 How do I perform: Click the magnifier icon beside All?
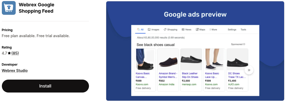click(x=138, y=29)
